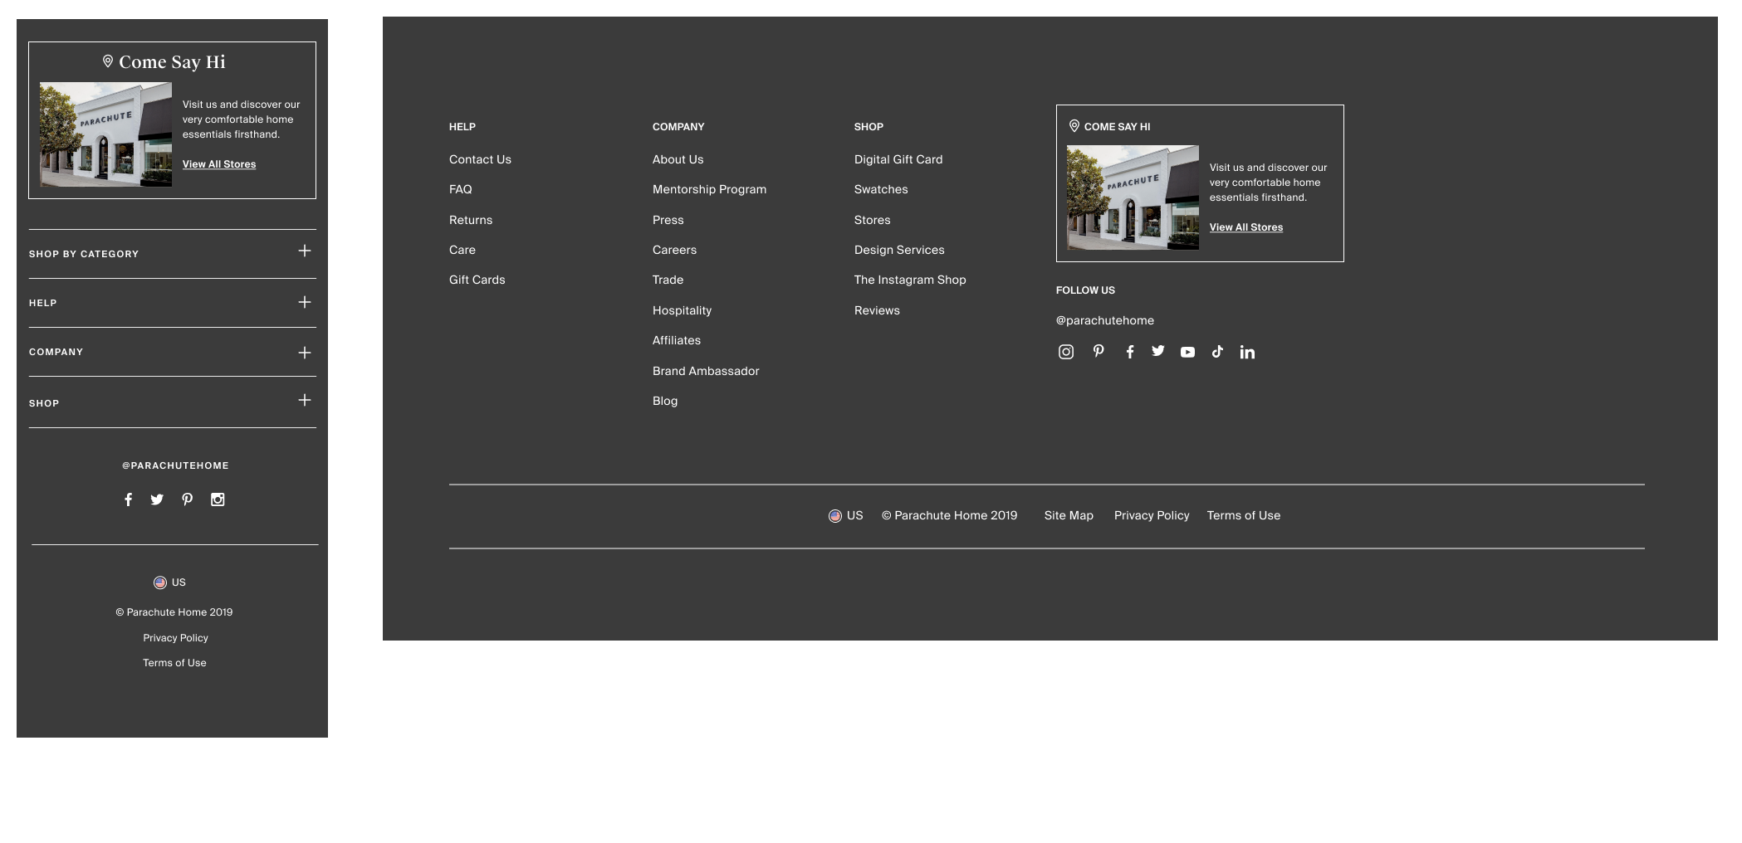Open YouTube icon in desktop footer

click(x=1188, y=352)
